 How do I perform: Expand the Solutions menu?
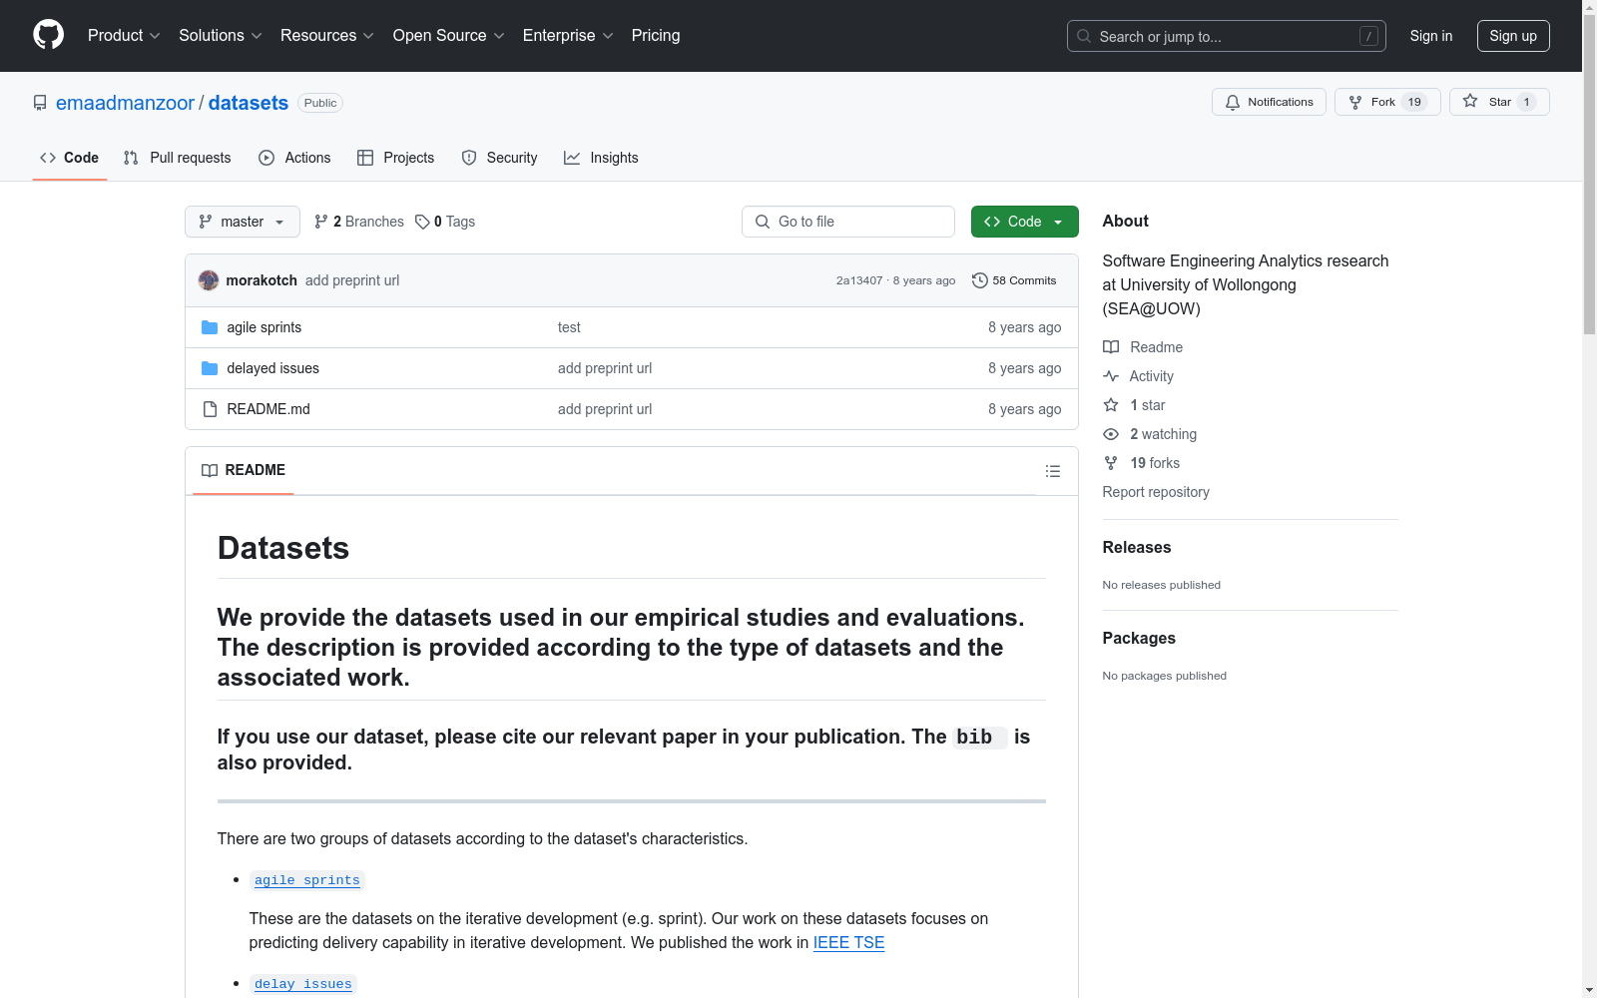pyautogui.click(x=221, y=36)
